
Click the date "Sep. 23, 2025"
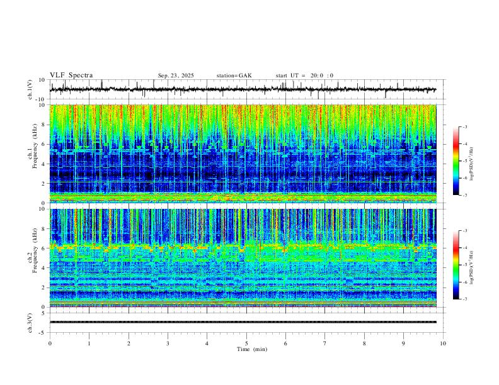(x=176, y=75)
